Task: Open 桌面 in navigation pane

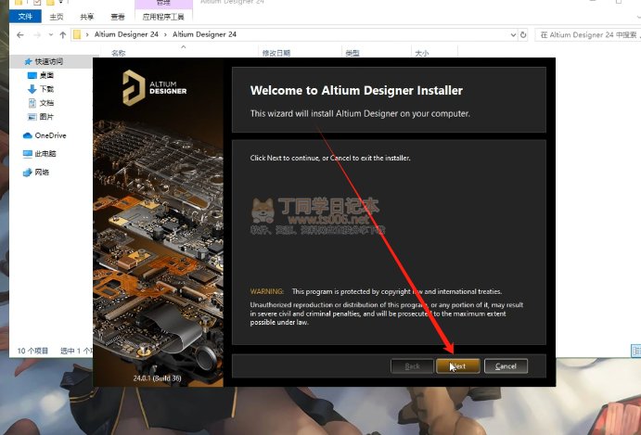Action: tap(46, 75)
